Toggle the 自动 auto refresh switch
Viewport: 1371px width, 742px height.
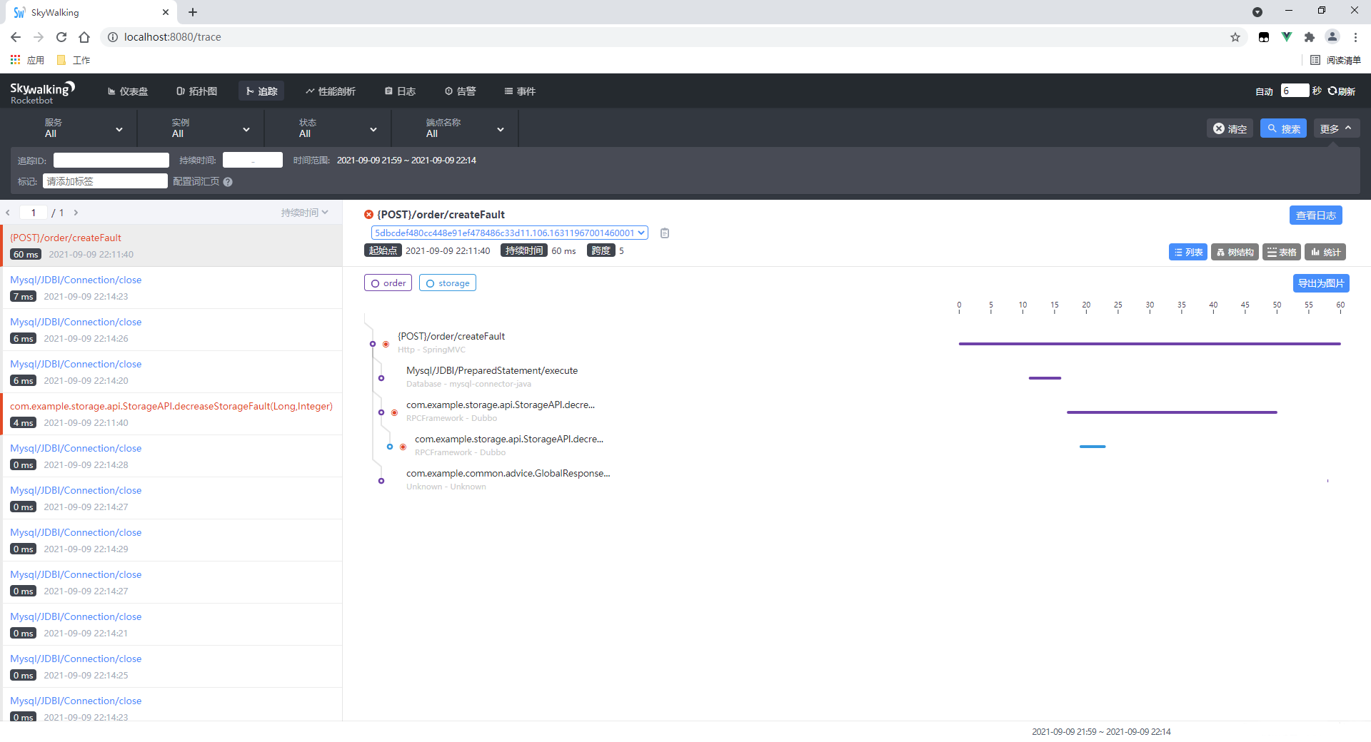click(x=1264, y=91)
